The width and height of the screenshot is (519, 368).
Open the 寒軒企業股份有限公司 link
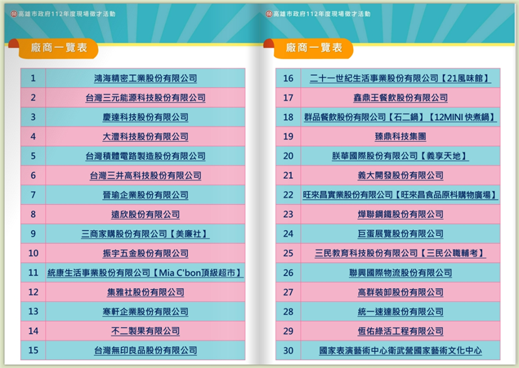point(145,312)
